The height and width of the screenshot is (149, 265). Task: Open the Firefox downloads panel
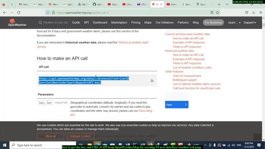point(253,12)
